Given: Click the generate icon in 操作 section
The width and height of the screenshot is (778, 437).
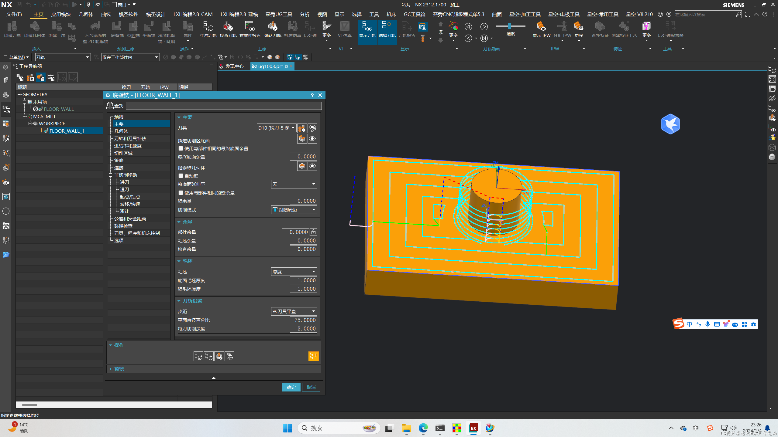Looking at the screenshot, I should click(198, 356).
